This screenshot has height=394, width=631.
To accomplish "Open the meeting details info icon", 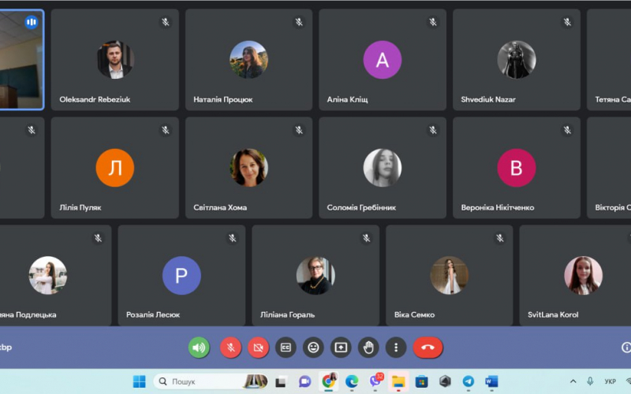I will tap(625, 347).
